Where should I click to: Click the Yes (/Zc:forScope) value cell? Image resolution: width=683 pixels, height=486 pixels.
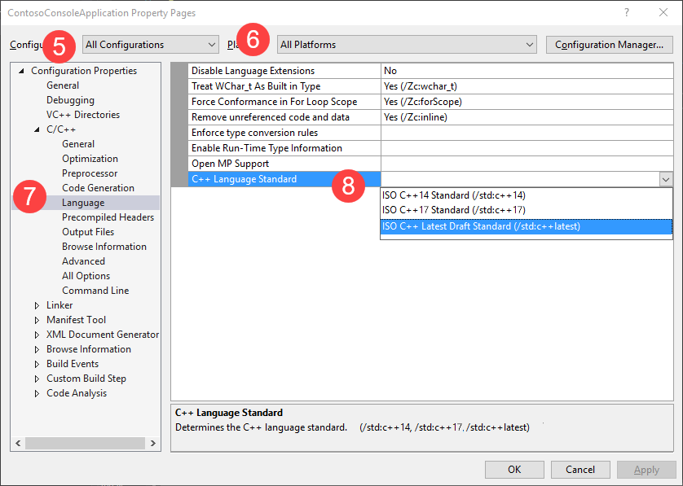pyautogui.click(x=527, y=102)
